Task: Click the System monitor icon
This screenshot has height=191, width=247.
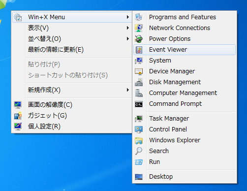Action: click(x=139, y=61)
